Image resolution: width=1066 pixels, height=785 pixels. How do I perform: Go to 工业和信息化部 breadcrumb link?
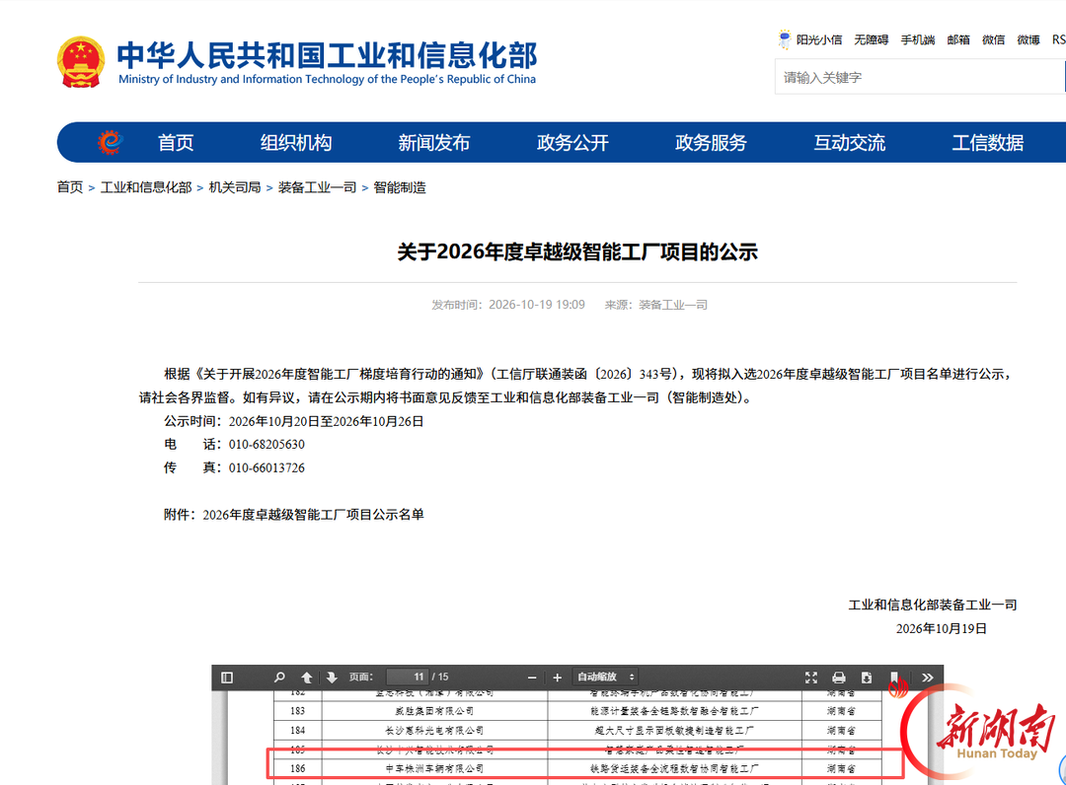tap(146, 187)
